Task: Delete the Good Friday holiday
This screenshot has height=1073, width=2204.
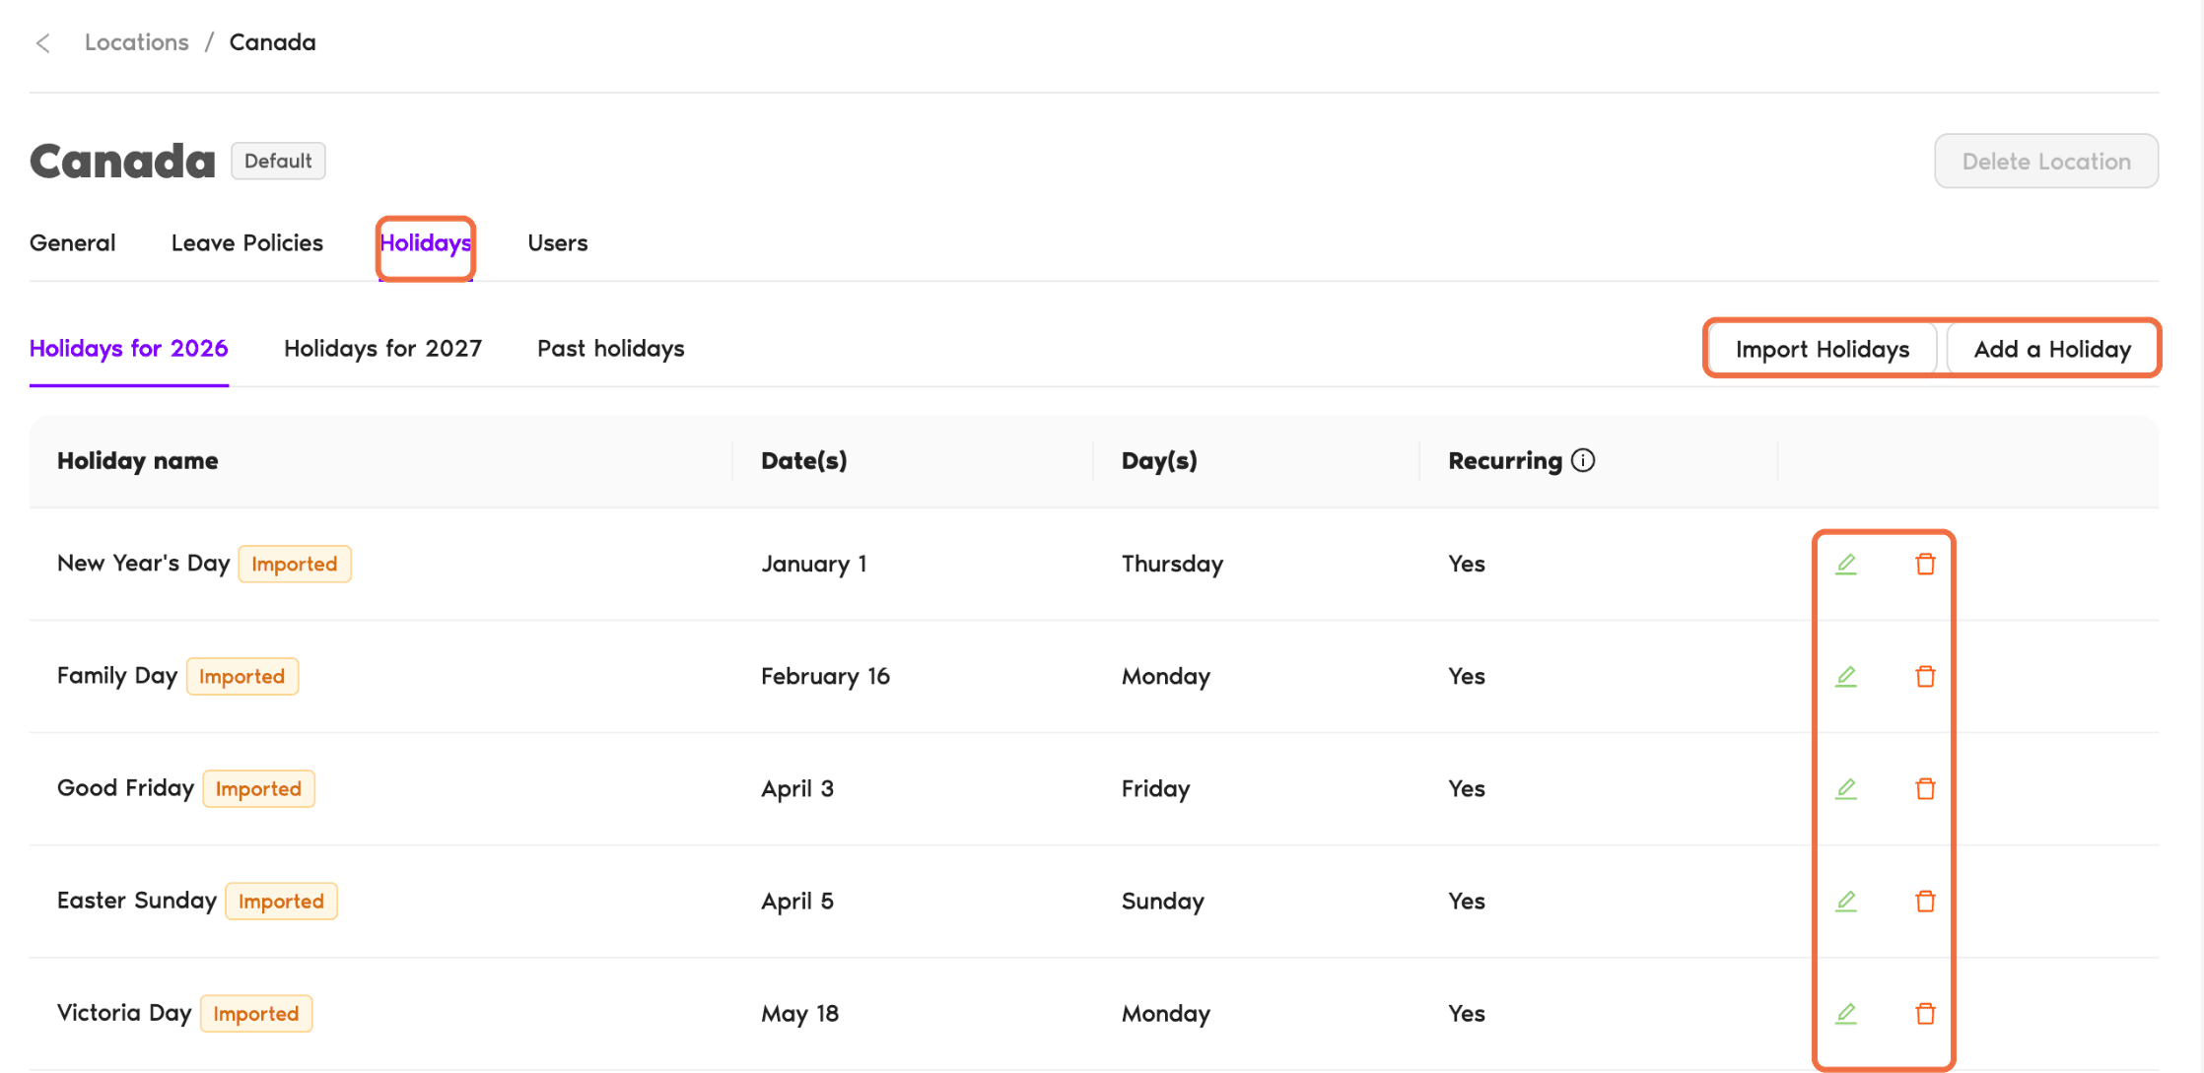Action: [1925, 788]
